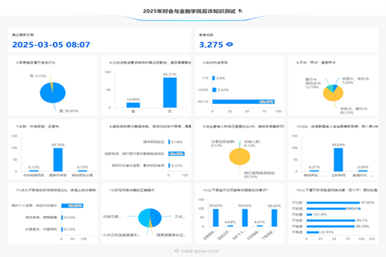Click the Tr text icon next to the title
The height and width of the screenshot is (257, 386).
click(241, 12)
